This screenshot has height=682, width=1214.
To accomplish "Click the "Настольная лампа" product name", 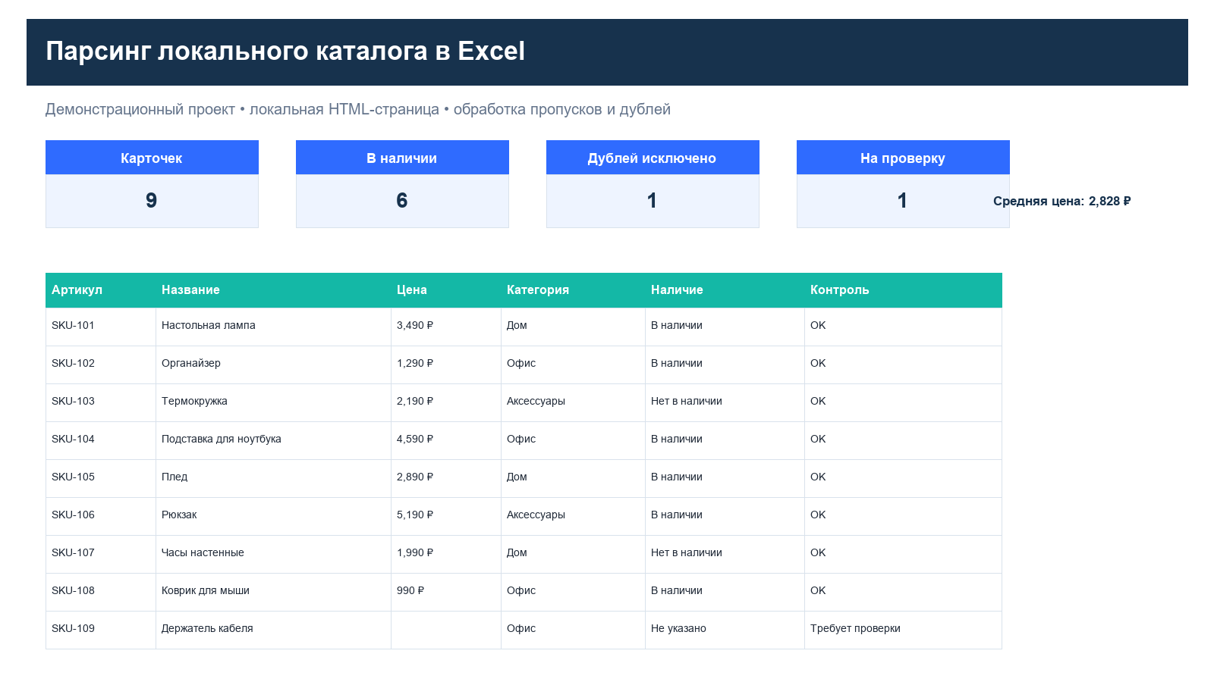I will [209, 325].
